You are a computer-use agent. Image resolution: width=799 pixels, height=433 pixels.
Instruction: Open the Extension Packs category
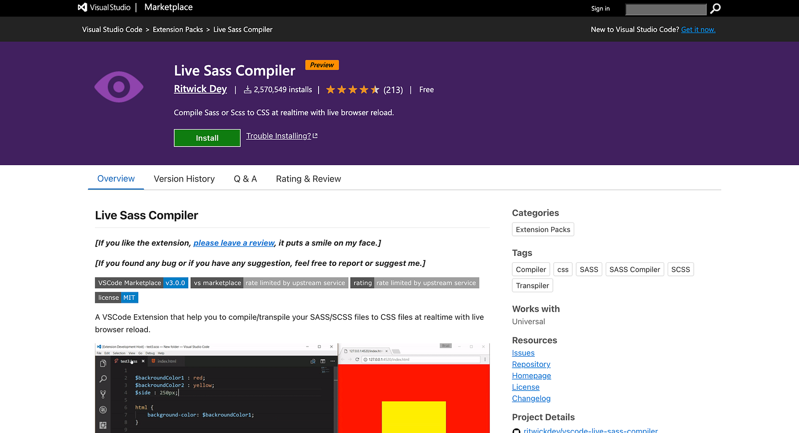click(x=543, y=229)
